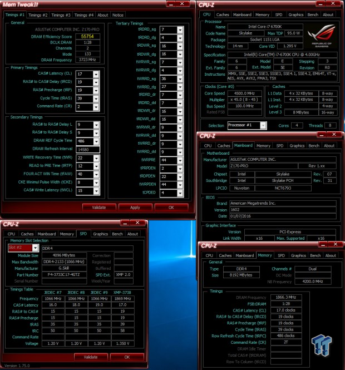Select SPD tab in CPU-Z Memory window

point(281,255)
